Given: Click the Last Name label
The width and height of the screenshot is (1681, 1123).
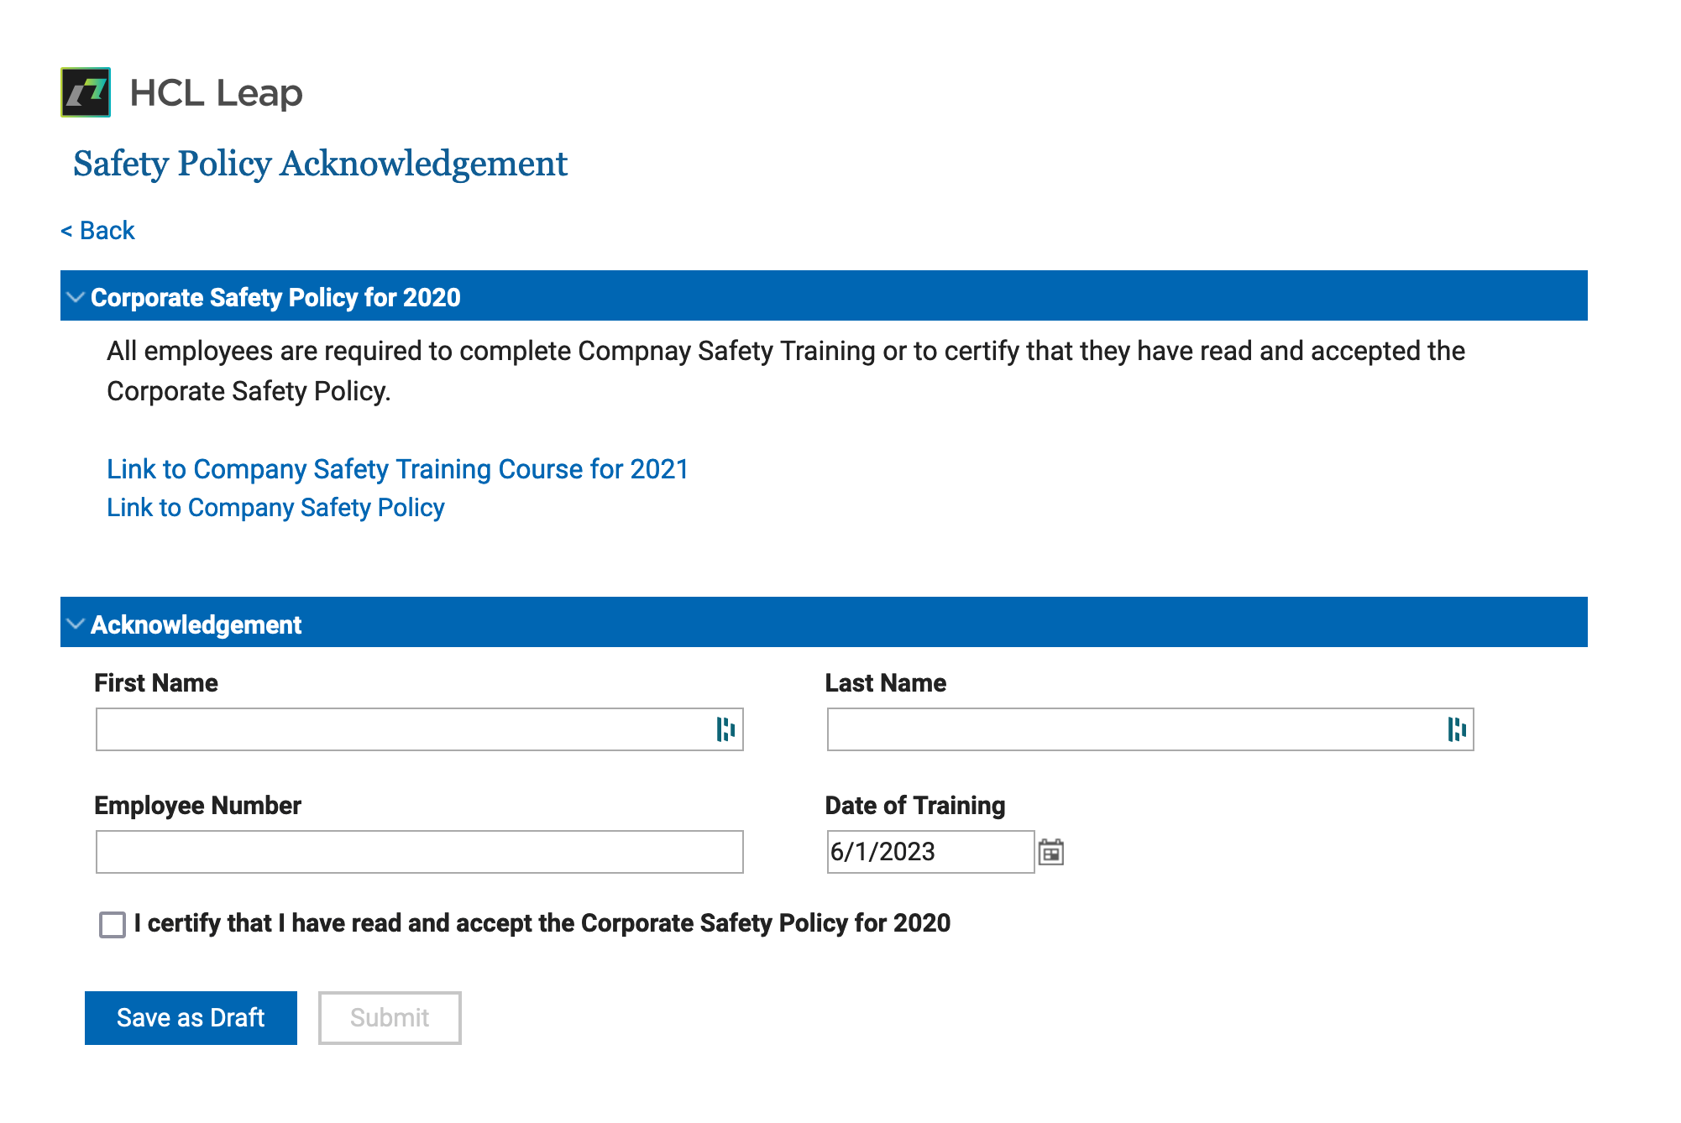Looking at the screenshot, I should click(x=886, y=683).
